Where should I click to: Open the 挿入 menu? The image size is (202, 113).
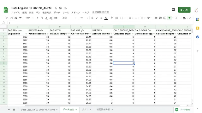tap(38, 13)
